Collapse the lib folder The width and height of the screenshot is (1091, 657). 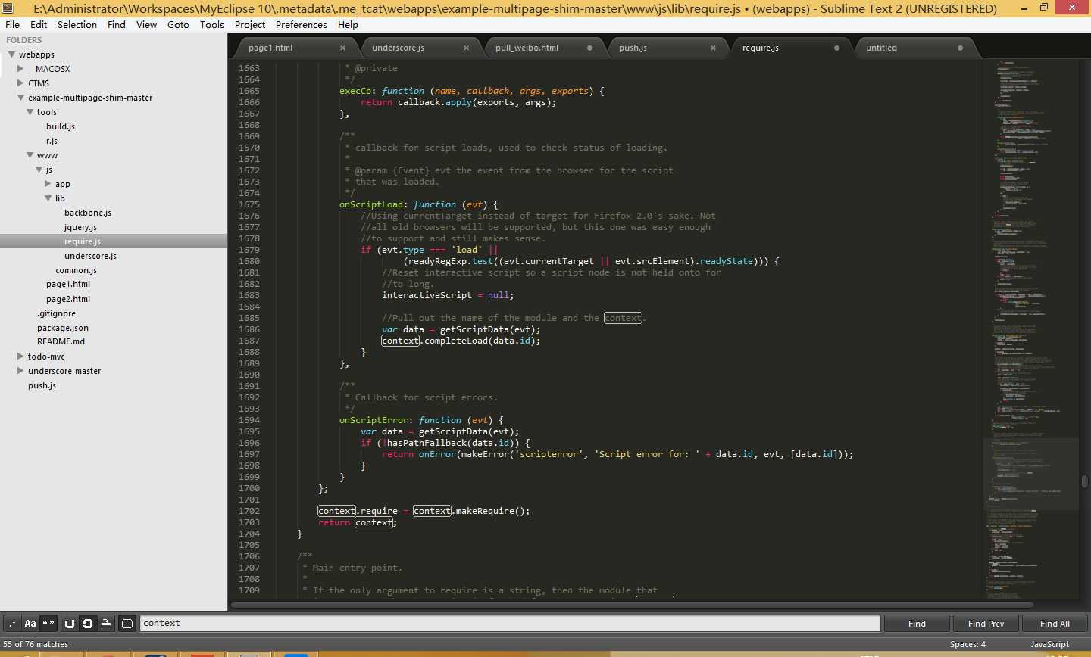click(48, 198)
